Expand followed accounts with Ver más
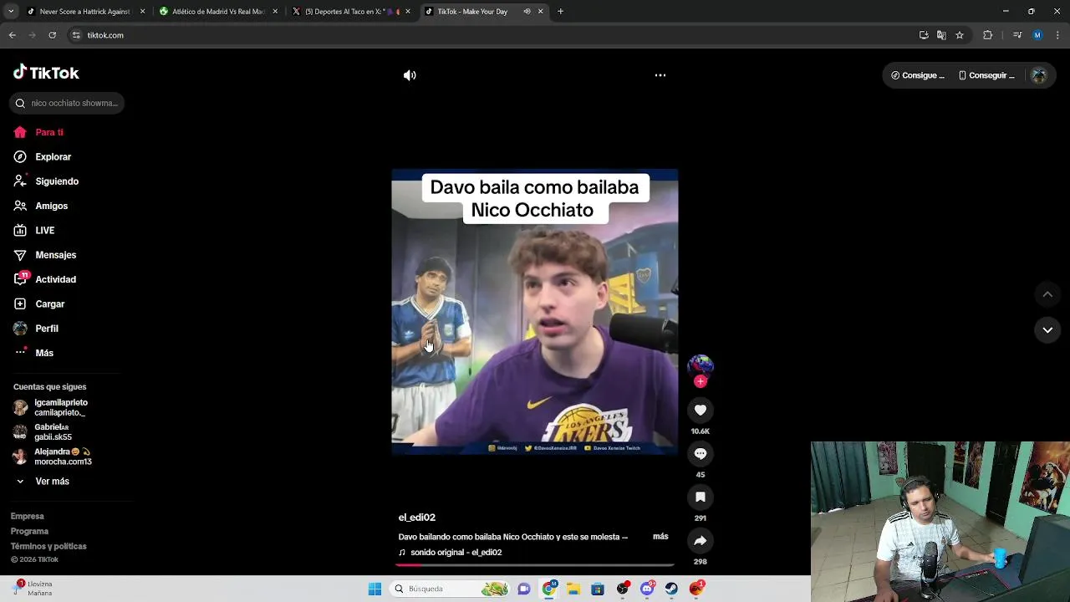 (43, 482)
